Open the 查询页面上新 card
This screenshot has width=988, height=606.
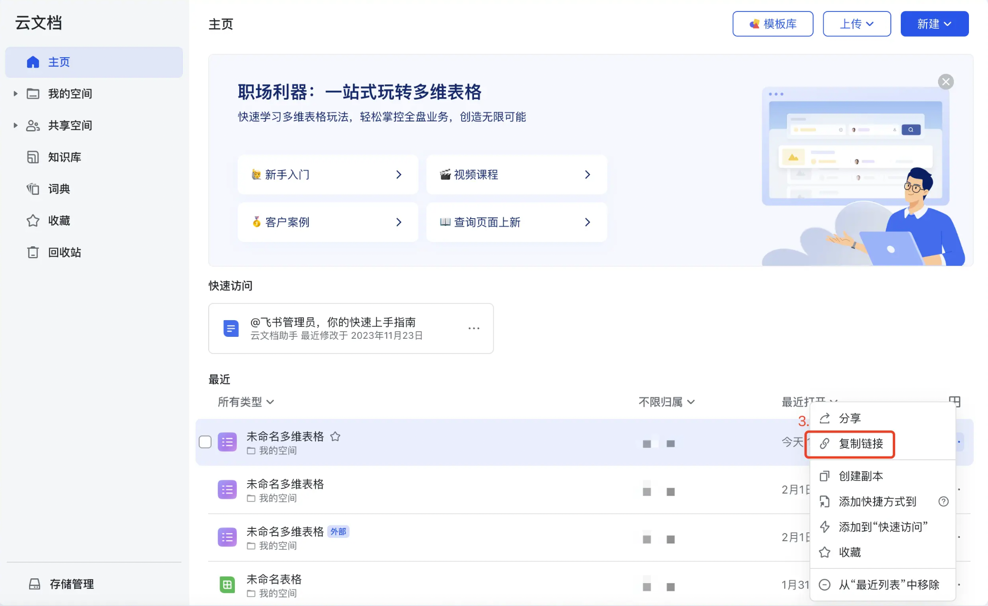[x=516, y=222]
